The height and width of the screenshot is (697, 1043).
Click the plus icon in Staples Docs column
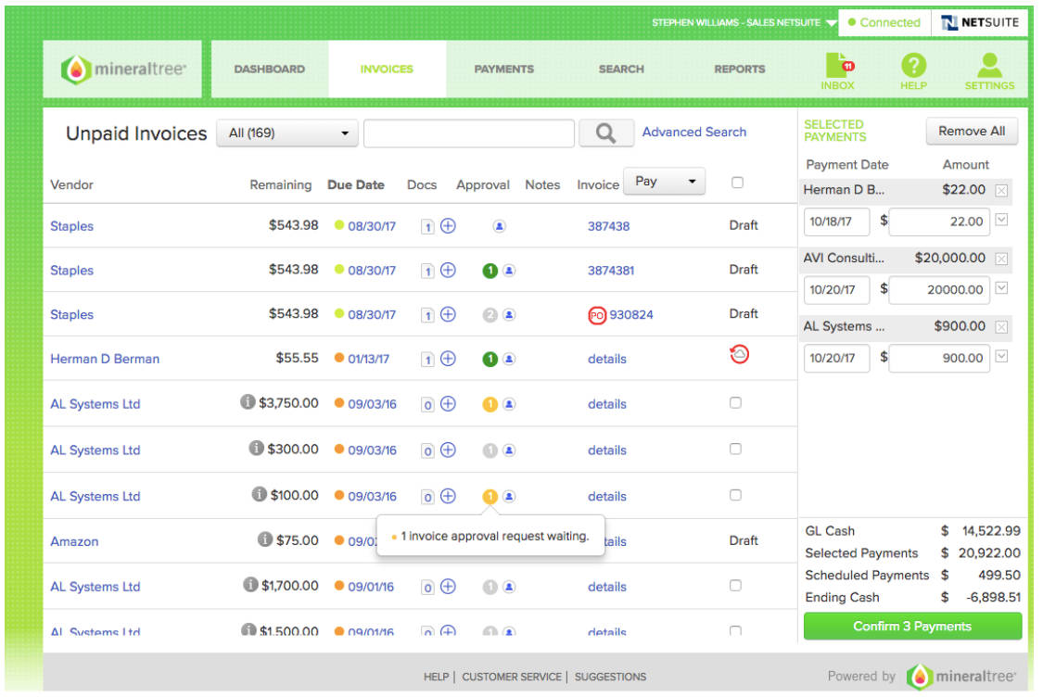tap(448, 225)
